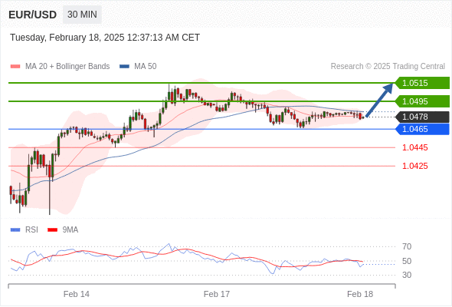Click the Feb 17 date marker
452x307 pixels.
217,294
